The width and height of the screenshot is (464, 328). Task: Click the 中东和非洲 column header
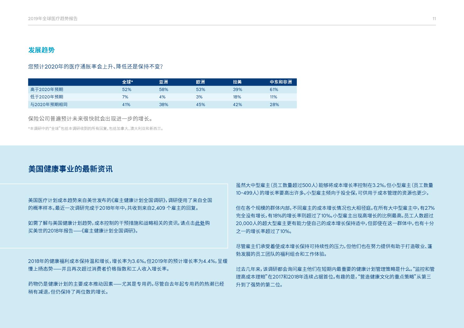tap(280, 82)
